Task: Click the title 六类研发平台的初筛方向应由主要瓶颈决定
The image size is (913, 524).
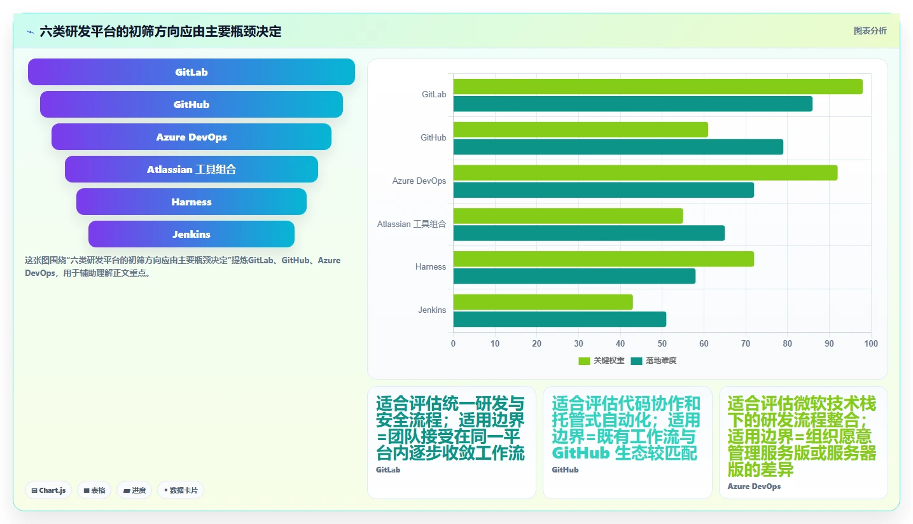Action: click(160, 31)
